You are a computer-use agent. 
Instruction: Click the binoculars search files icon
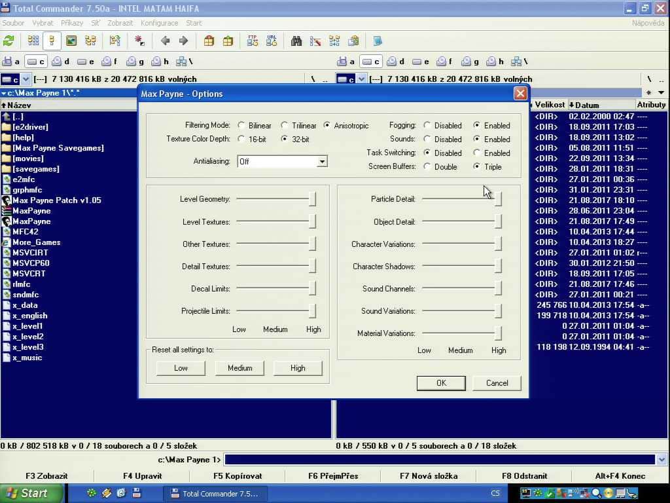click(296, 41)
